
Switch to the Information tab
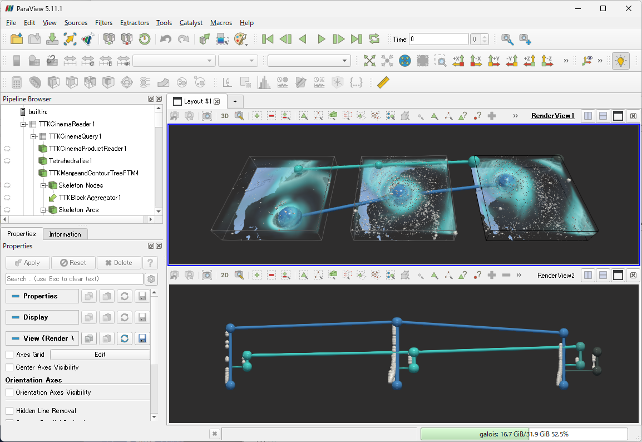pyautogui.click(x=65, y=234)
